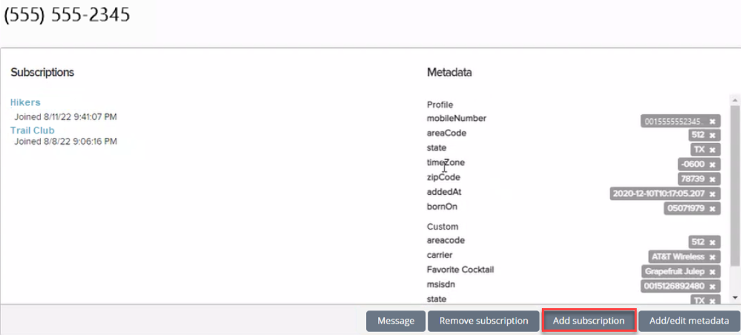Image resolution: width=741 pixels, height=335 pixels.
Task: Remove the timeZone -0600 tag
Action: point(712,165)
